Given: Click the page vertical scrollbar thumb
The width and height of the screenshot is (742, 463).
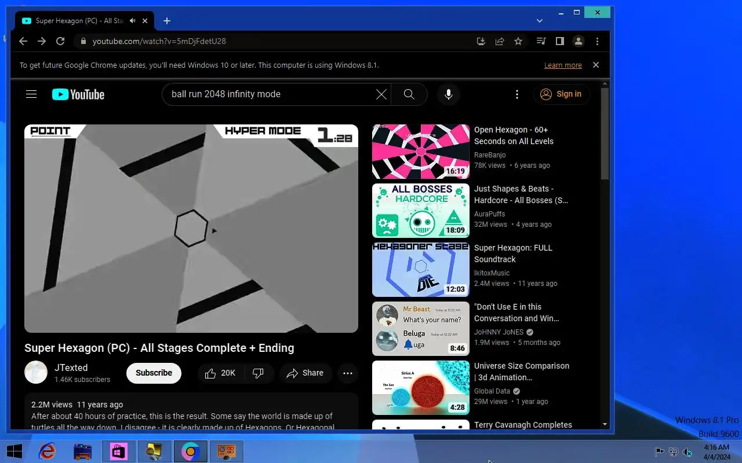Looking at the screenshot, I should [x=605, y=133].
